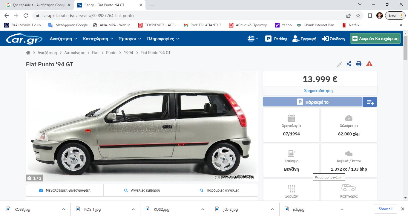Click the print icon by listing title
The width and height of the screenshot is (408, 217).
click(359, 64)
